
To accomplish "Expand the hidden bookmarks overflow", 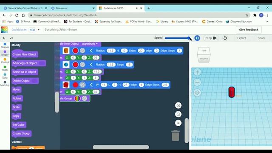I will click(x=267, y=22).
